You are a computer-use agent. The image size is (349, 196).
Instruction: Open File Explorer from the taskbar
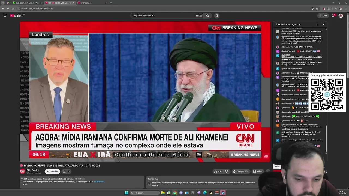click(163, 193)
